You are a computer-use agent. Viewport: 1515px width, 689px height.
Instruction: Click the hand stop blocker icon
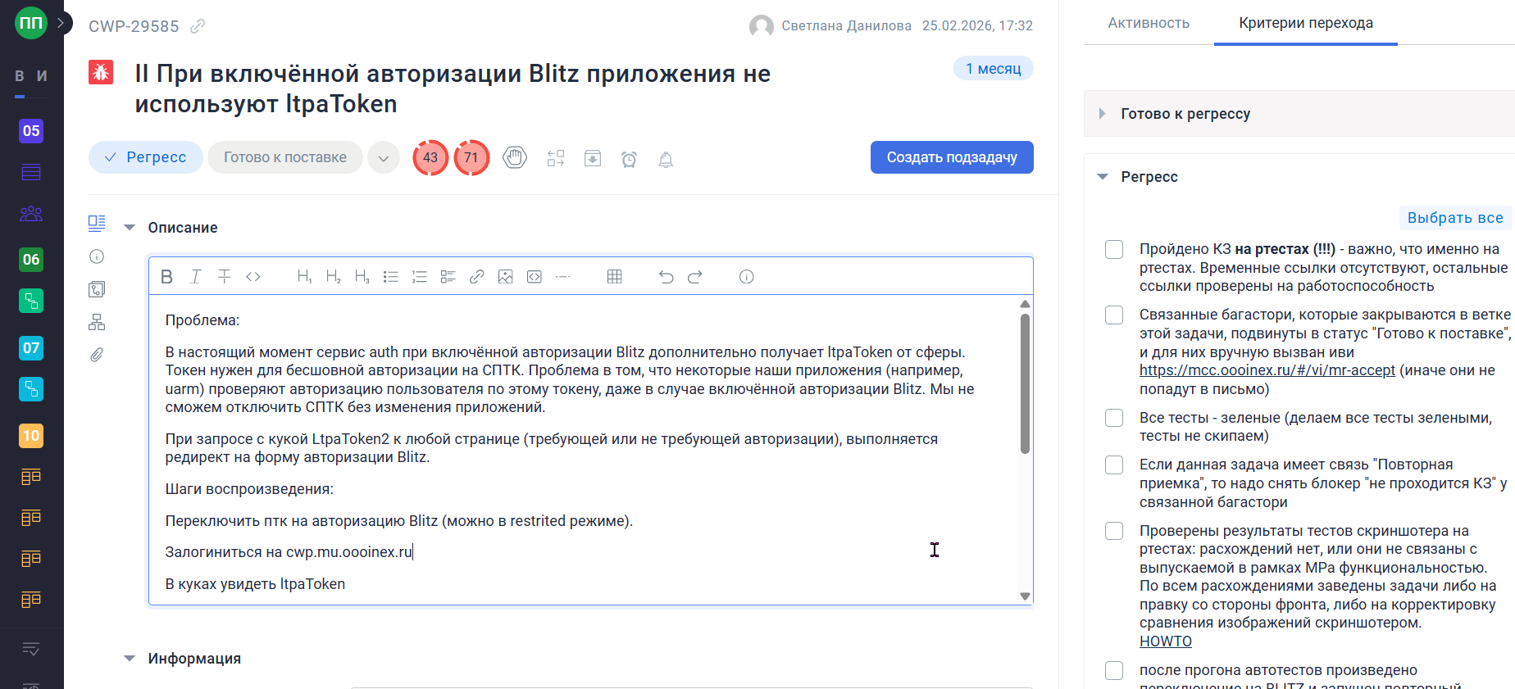pos(515,157)
